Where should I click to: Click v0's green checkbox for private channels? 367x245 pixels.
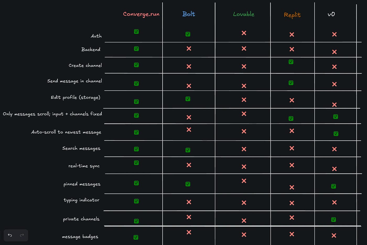pos(333,220)
